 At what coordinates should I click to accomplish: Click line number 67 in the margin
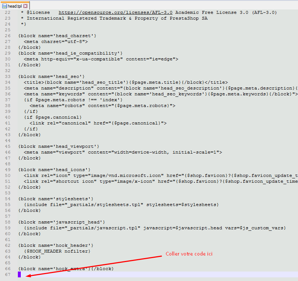(8, 274)
